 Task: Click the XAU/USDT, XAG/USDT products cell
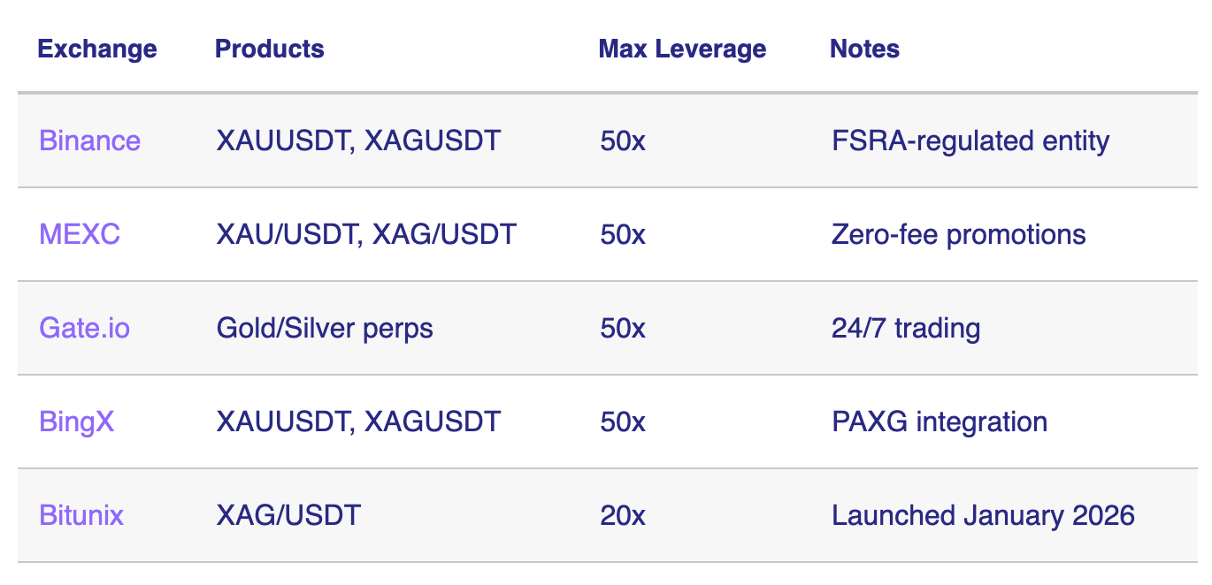coord(366,234)
